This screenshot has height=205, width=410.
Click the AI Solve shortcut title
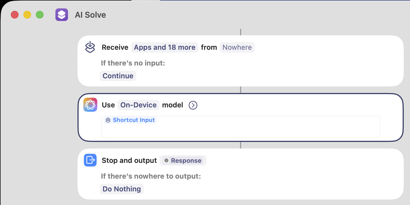[90, 15]
